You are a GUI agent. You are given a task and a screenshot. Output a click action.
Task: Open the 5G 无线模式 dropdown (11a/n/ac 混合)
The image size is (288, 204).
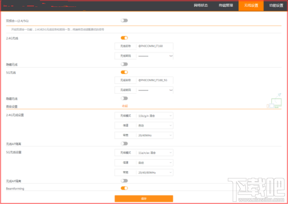click(144, 152)
